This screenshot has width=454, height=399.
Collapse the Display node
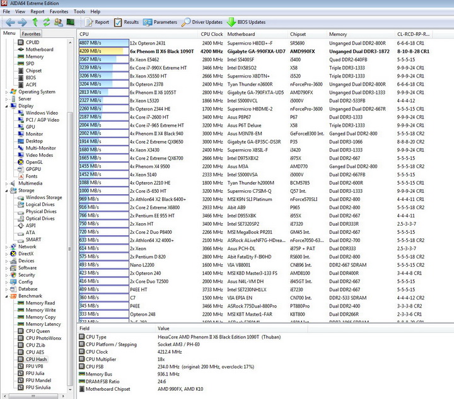coord(6,106)
